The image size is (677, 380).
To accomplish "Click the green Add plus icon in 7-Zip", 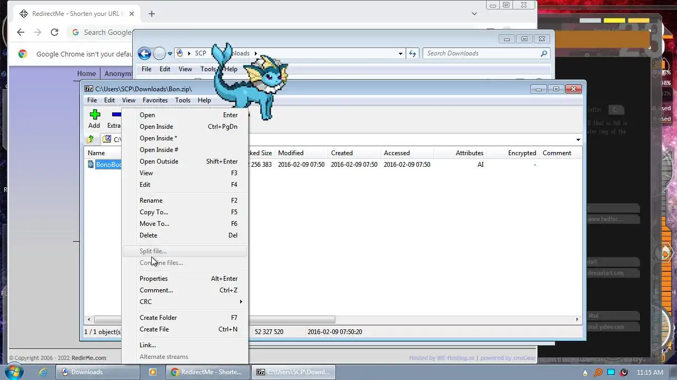I will [x=95, y=115].
